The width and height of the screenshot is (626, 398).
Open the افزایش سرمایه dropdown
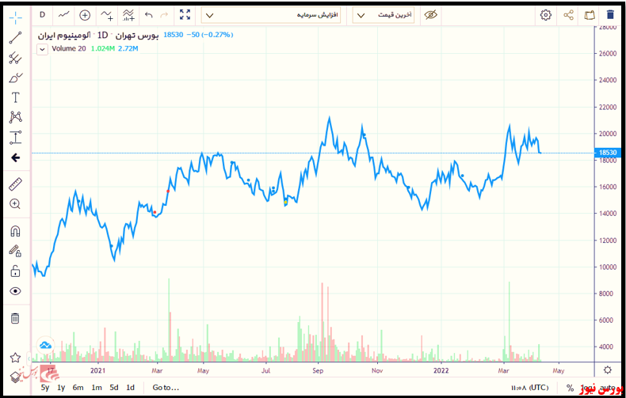click(271, 15)
